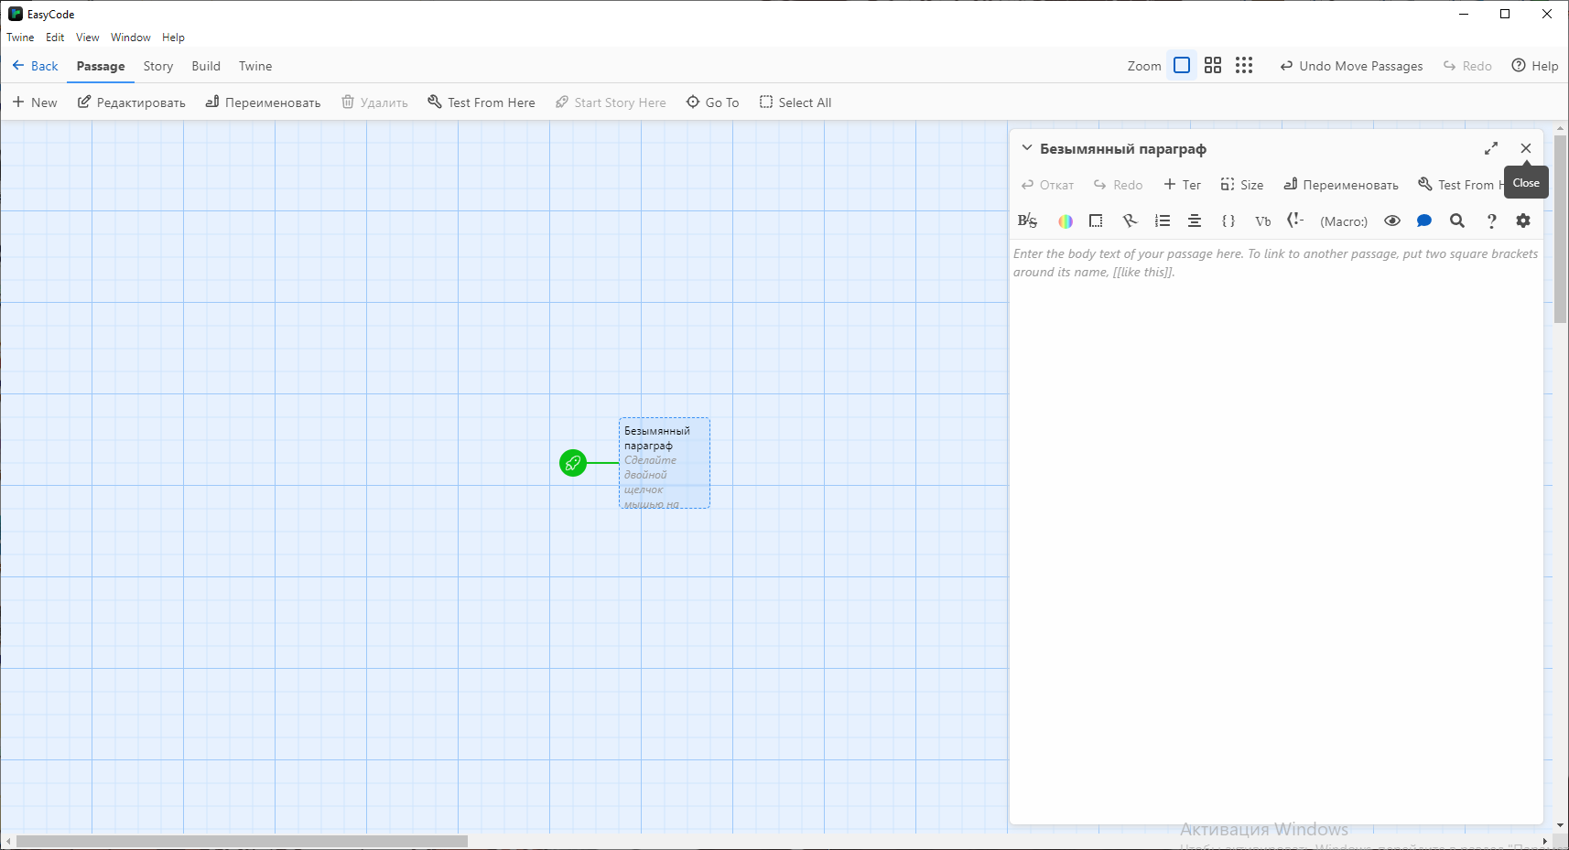Open the rainbow text color picker
The height and width of the screenshot is (850, 1569).
pyautogui.click(x=1066, y=221)
